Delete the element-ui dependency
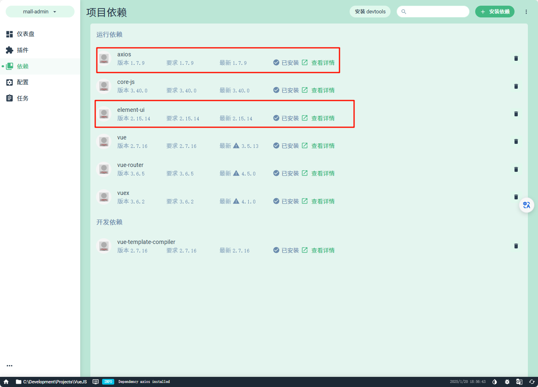The height and width of the screenshot is (387, 538). [516, 114]
